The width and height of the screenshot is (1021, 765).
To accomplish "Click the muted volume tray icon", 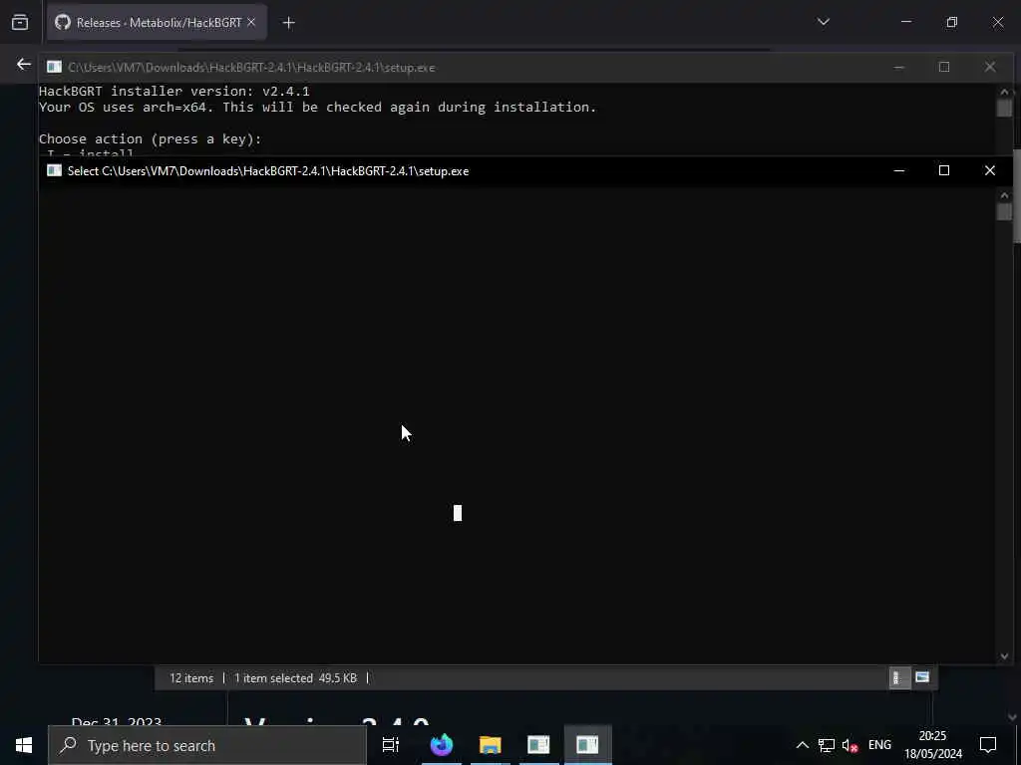I will [850, 745].
